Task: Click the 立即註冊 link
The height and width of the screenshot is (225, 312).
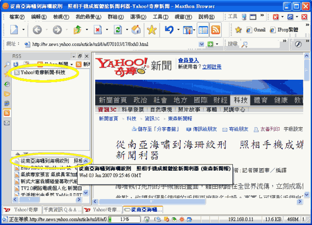Action: tap(212, 67)
